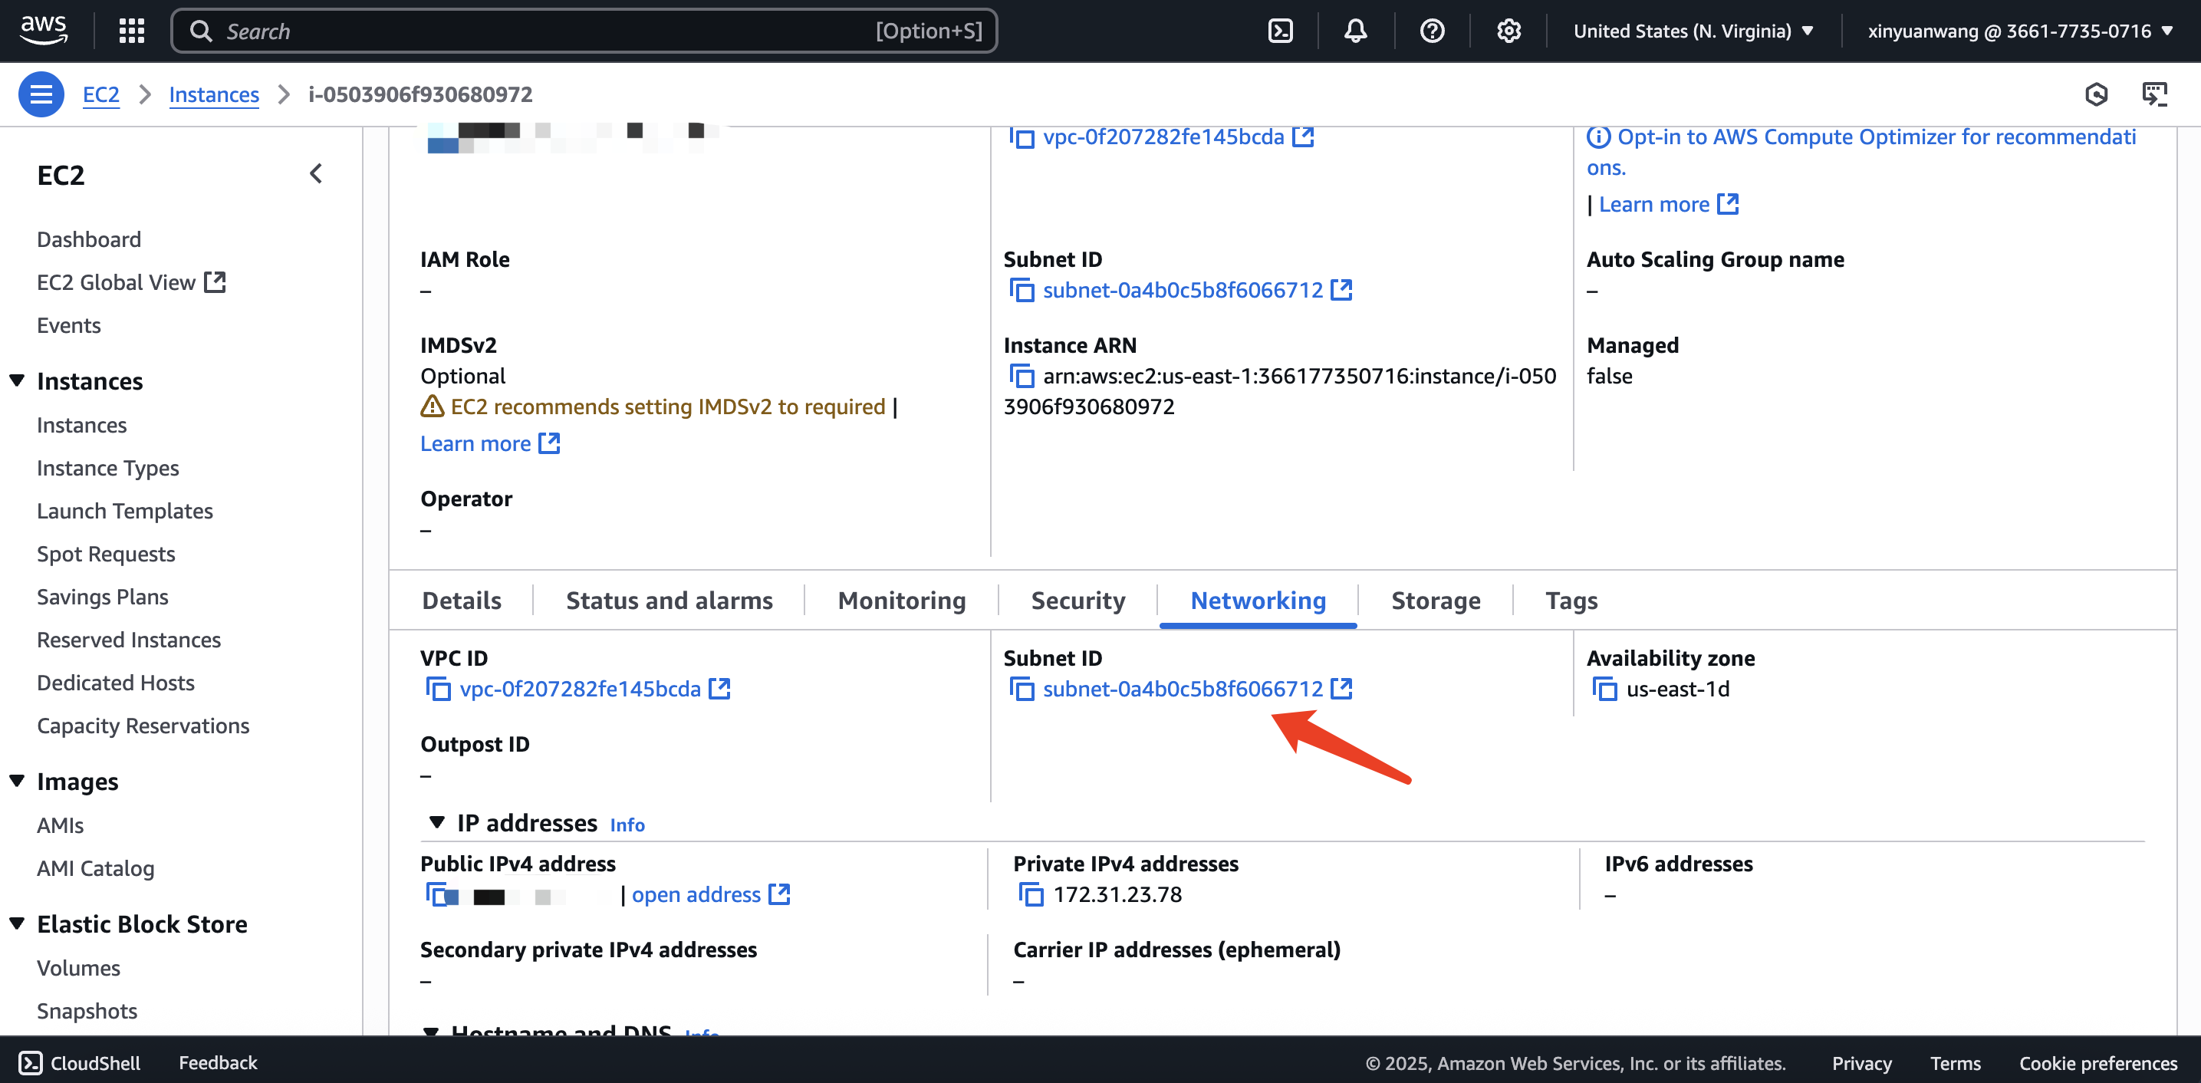Toggle the hamburger navigation menu button
The width and height of the screenshot is (2201, 1083).
click(41, 94)
